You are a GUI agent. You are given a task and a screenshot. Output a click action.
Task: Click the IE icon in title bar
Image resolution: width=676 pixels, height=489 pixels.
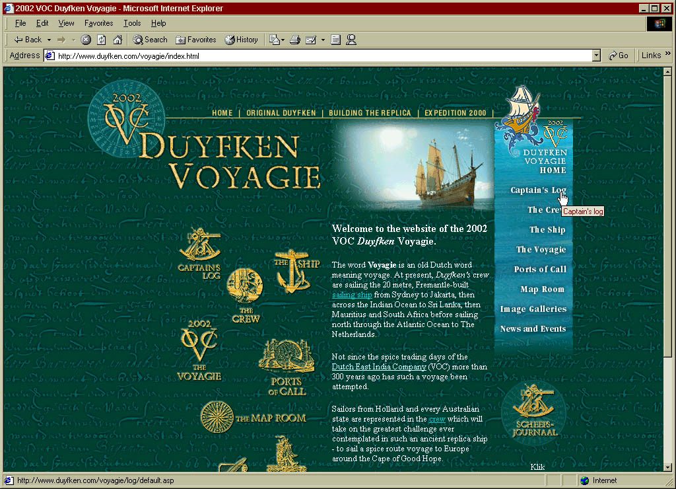(9, 8)
